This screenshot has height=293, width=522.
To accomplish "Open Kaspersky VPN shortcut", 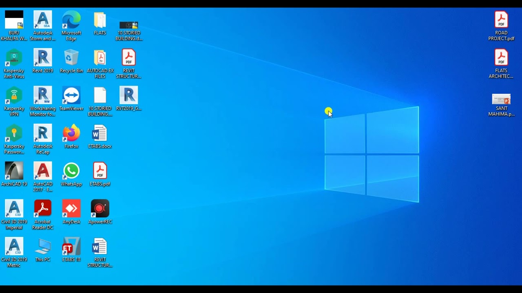I will coord(14,101).
